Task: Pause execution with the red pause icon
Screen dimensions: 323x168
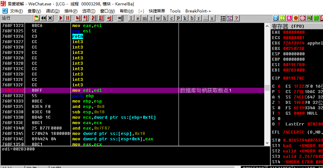Action: click(x=68, y=18)
